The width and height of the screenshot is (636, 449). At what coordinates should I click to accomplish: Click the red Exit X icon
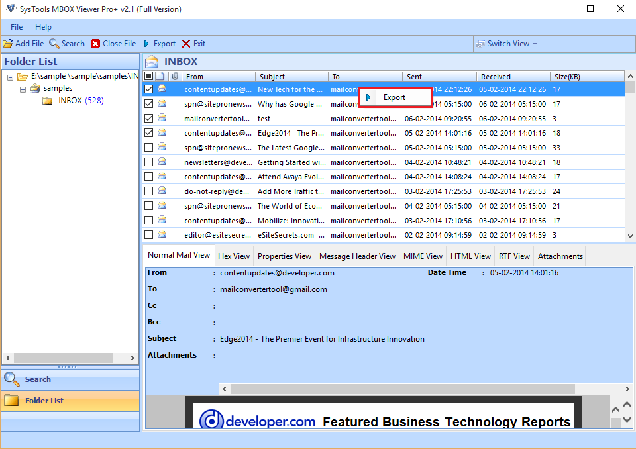[x=186, y=44]
